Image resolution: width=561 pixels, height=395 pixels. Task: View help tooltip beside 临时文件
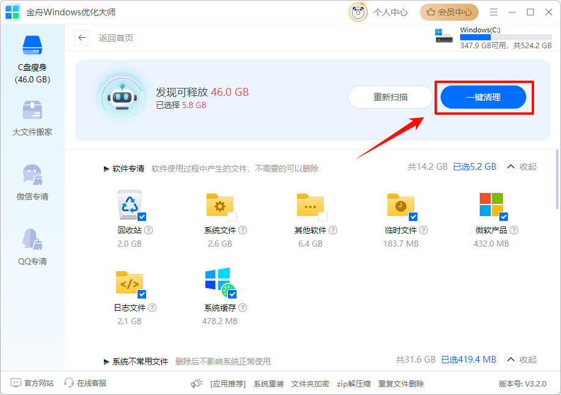tap(424, 230)
